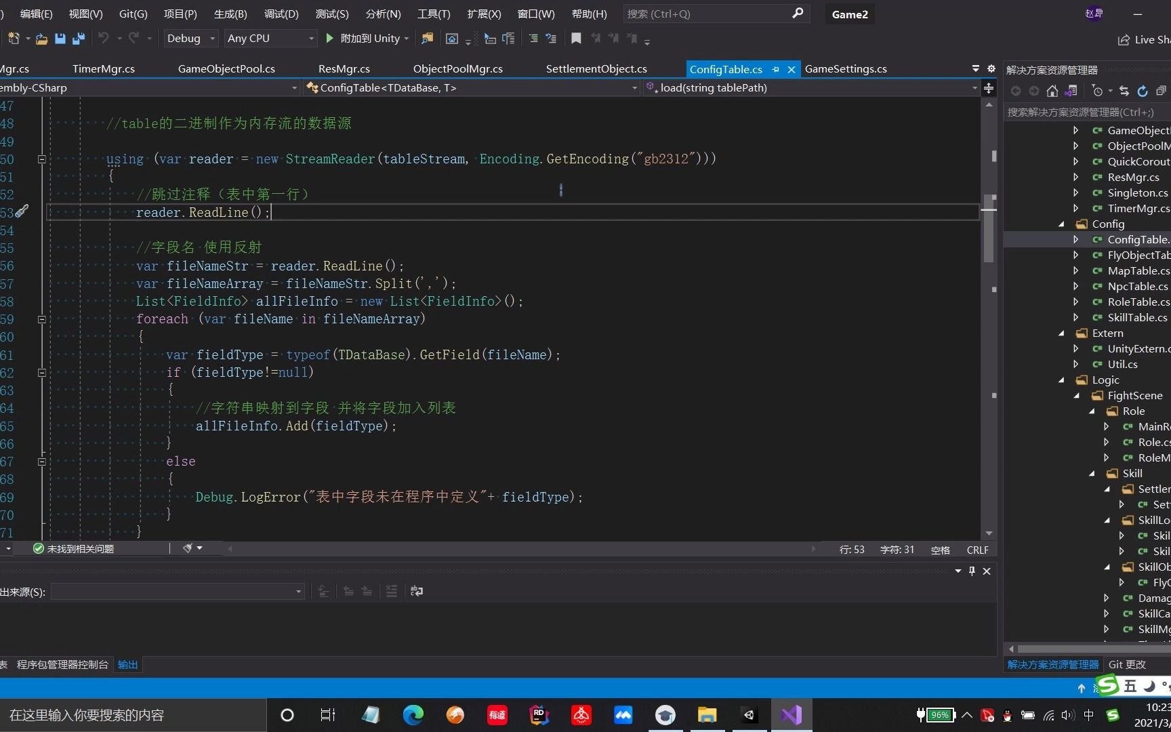Expand the Extern folder in Solution Explorer
Viewport: 1171px width, 732px height.
click(1062, 333)
